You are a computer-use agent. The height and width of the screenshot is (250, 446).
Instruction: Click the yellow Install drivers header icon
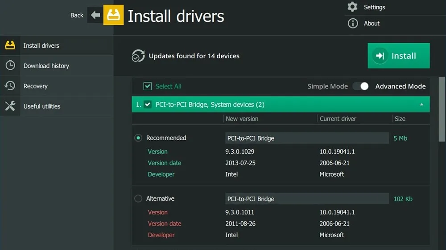tap(113, 15)
